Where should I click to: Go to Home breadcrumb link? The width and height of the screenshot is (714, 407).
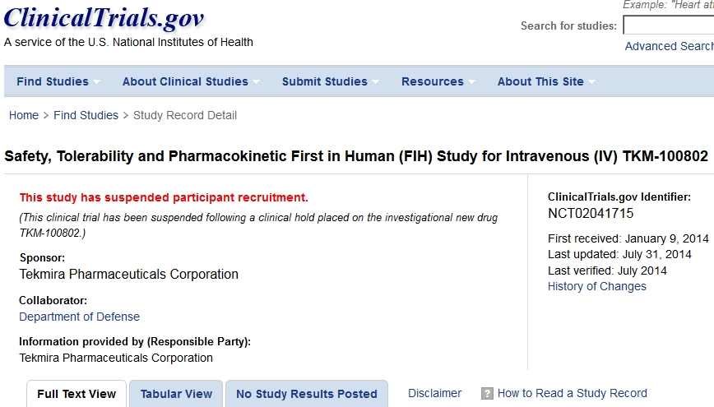[x=24, y=115]
